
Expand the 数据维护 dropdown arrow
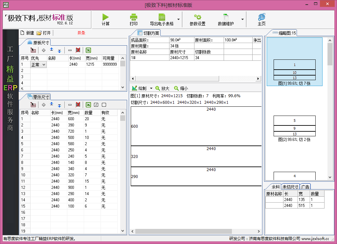point(242,19)
